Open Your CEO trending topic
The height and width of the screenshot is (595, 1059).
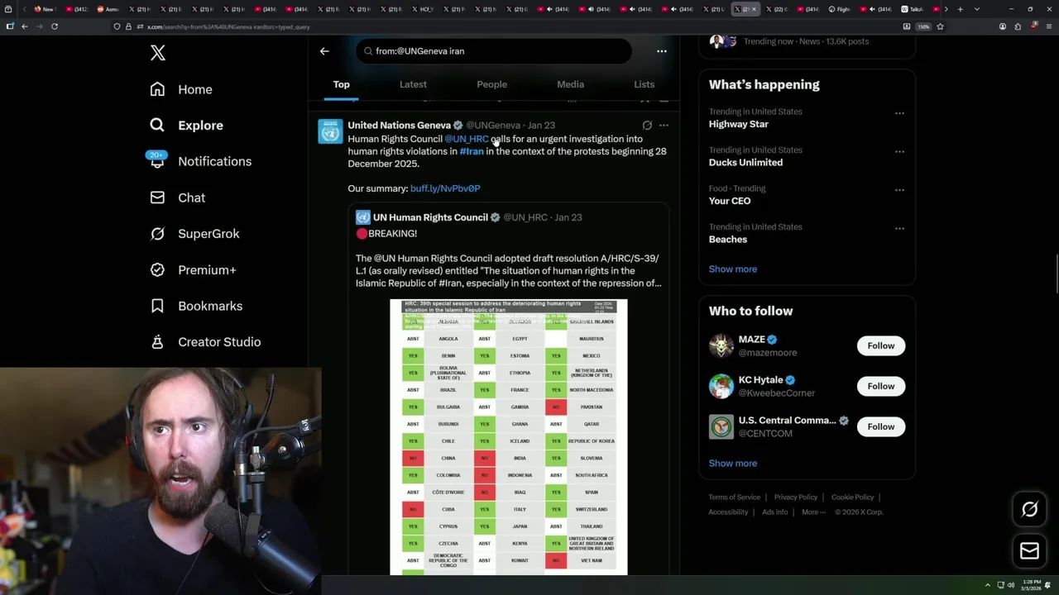click(730, 201)
